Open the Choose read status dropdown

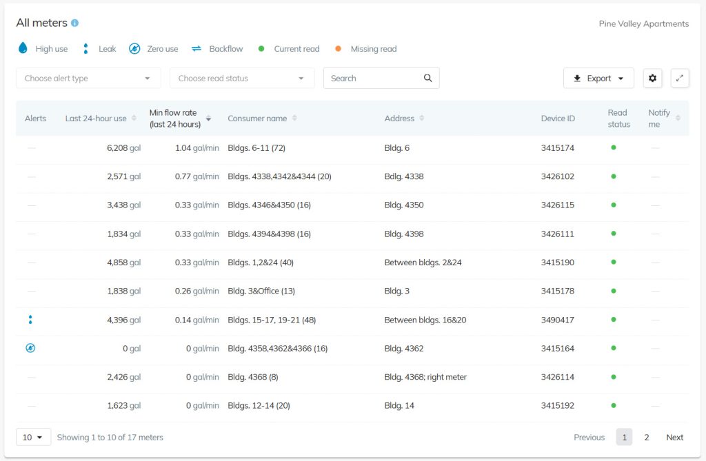(x=241, y=78)
